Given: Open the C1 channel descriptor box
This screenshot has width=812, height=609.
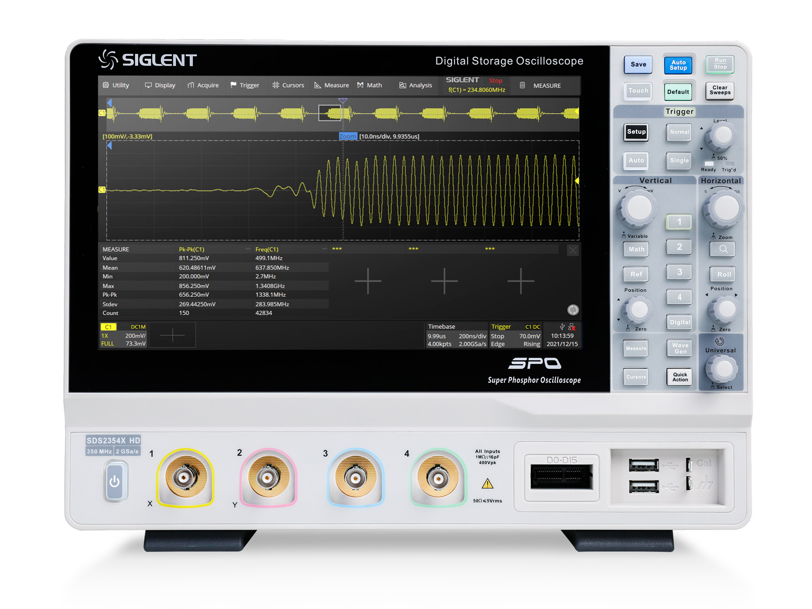Looking at the screenshot, I should (123, 335).
